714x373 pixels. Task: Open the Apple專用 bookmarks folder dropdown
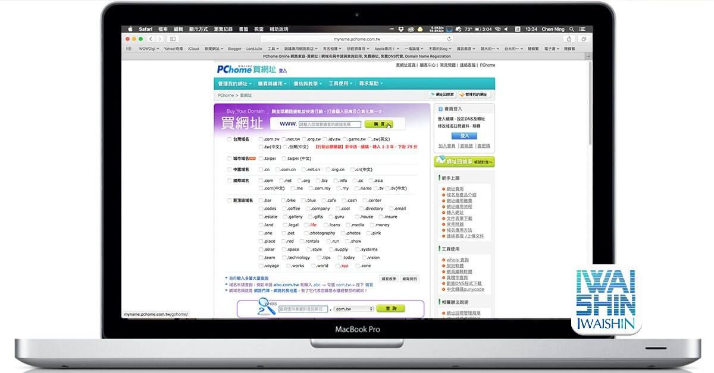pos(386,49)
